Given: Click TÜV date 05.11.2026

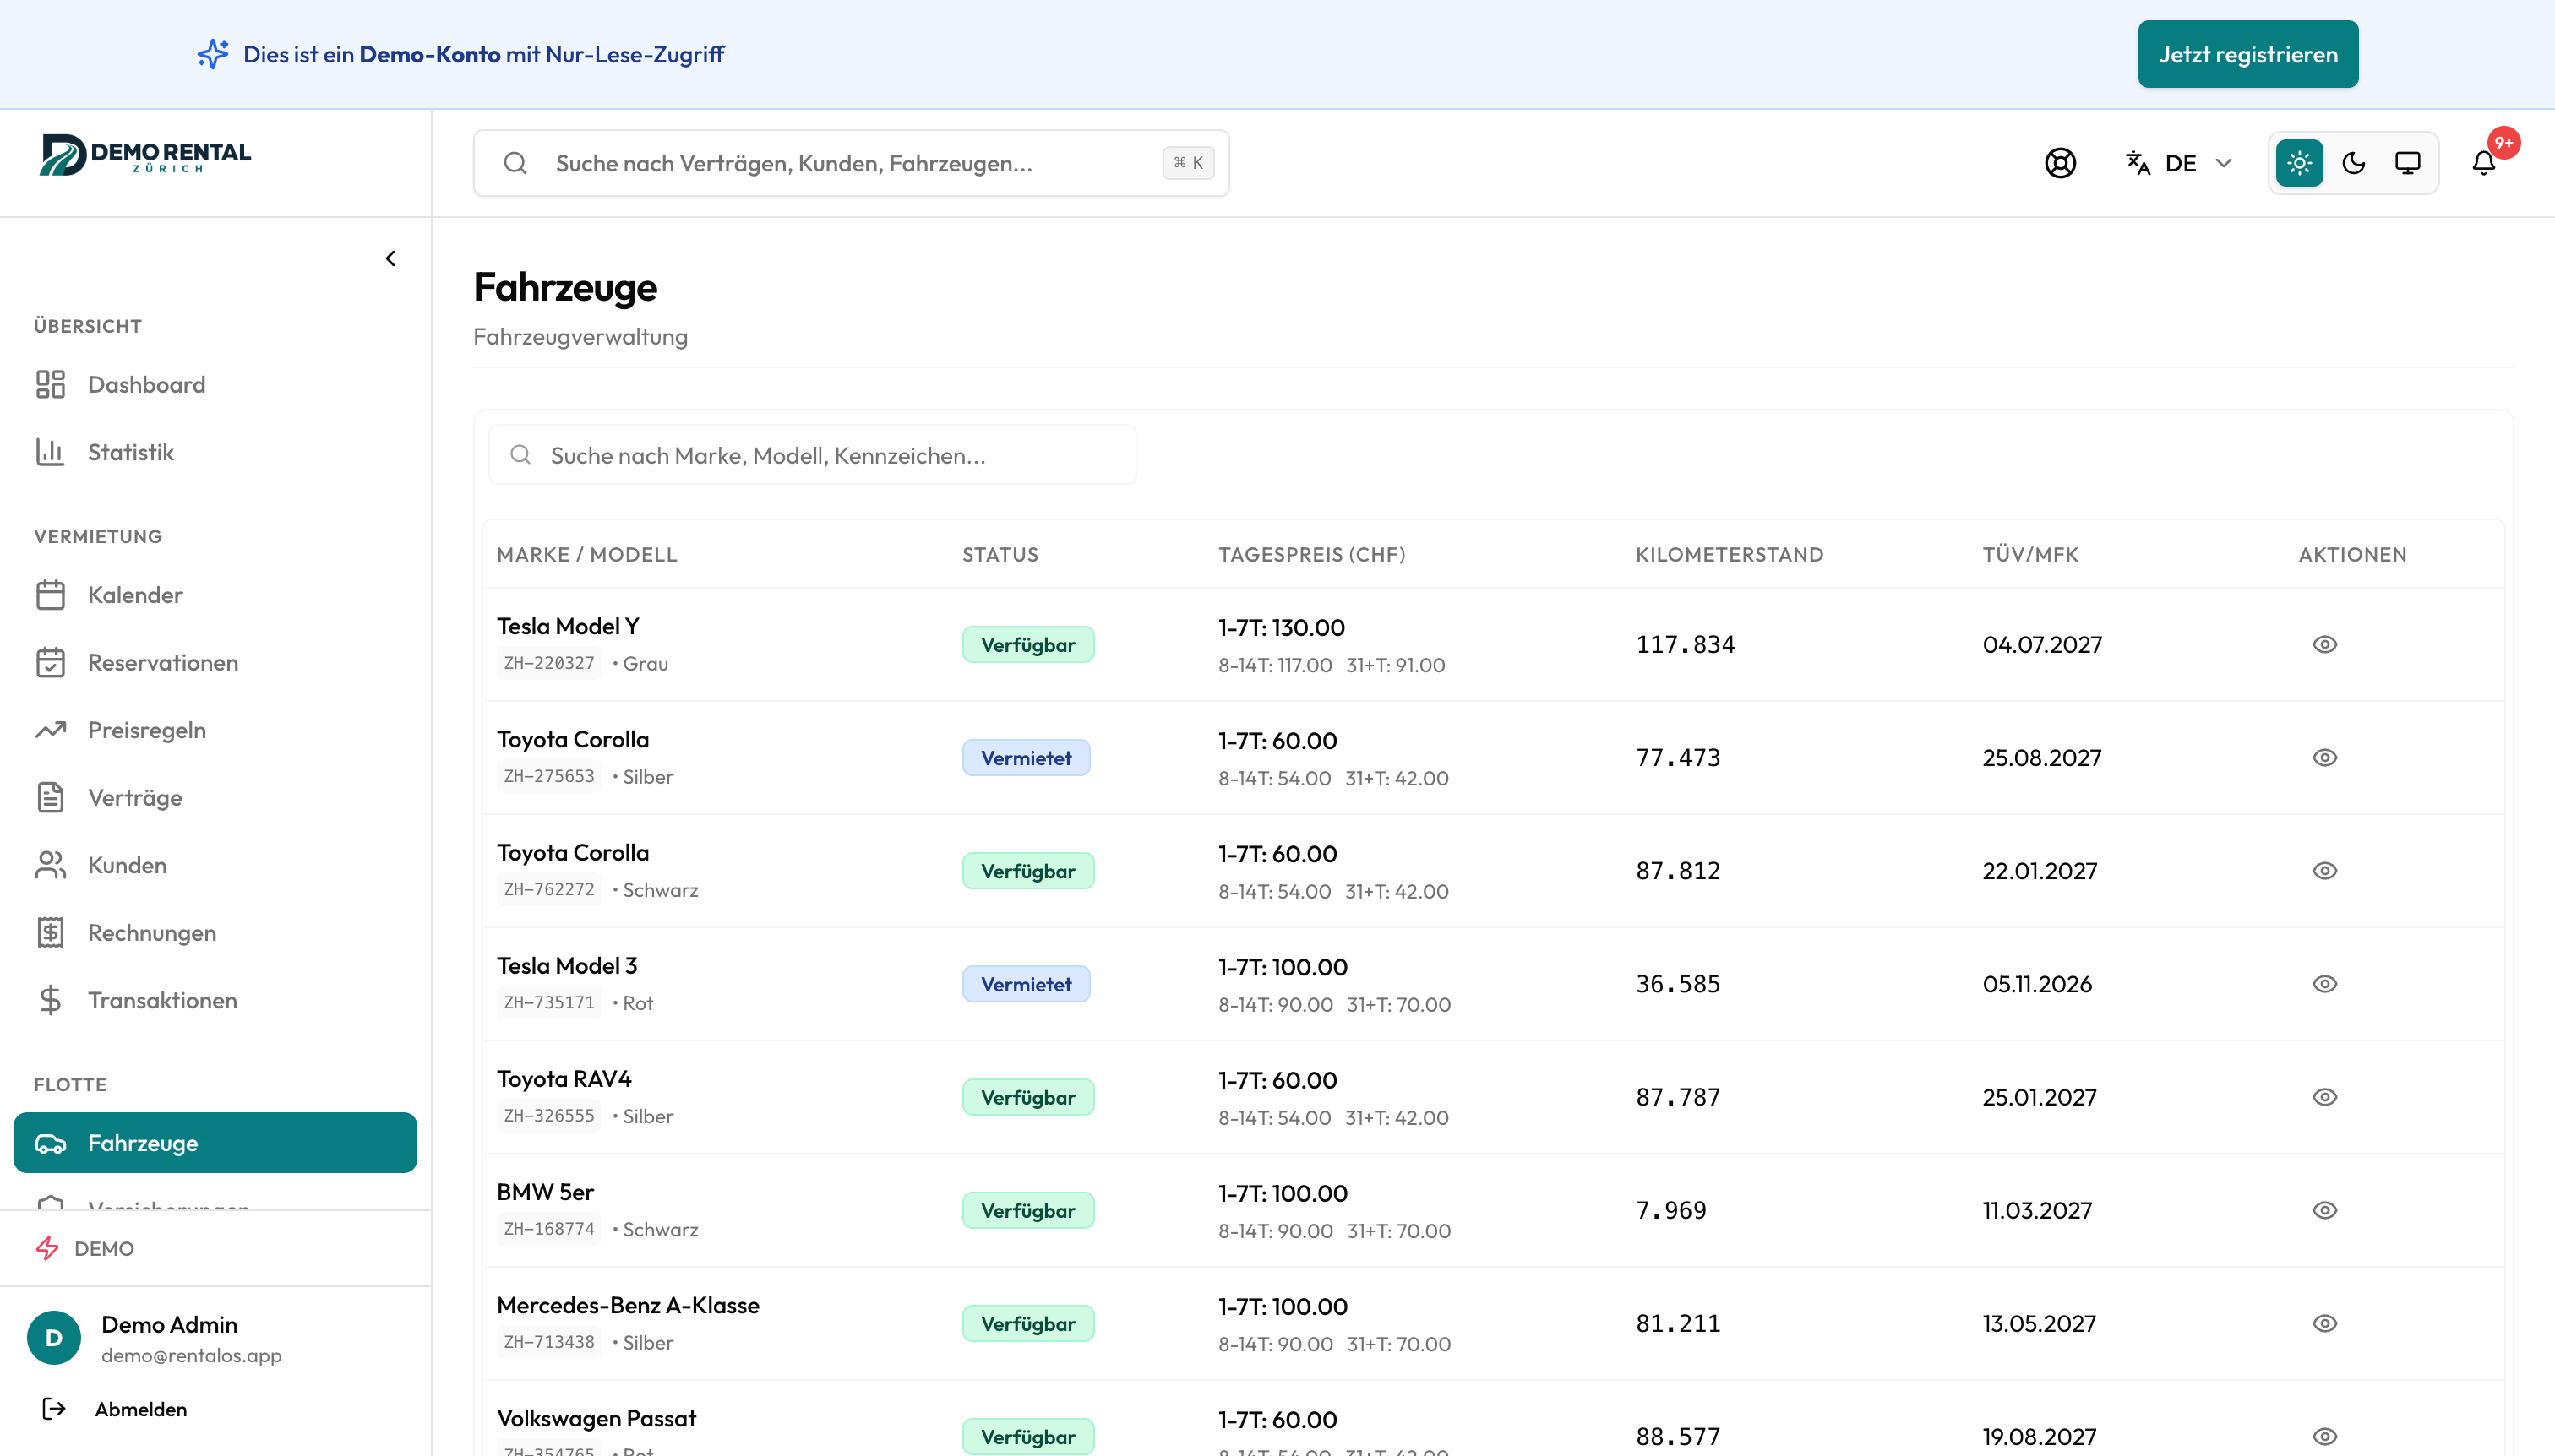Looking at the screenshot, I should tap(2037, 984).
